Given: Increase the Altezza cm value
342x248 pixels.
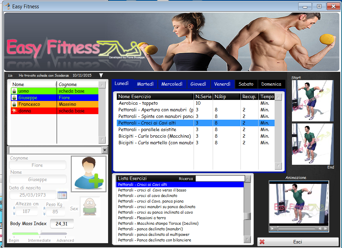Looking at the screenshot, I should [x=14, y=208].
